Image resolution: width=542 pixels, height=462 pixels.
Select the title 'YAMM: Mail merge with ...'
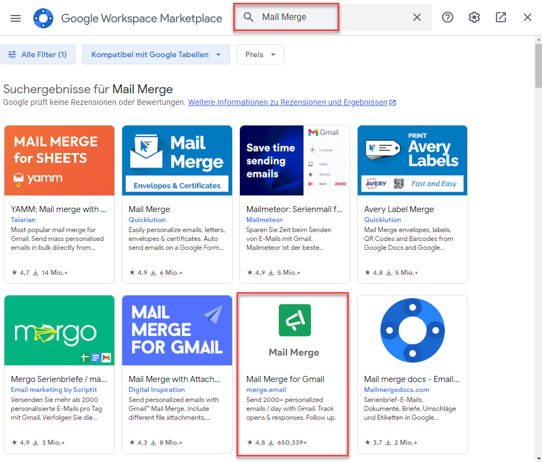click(x=59, y=209)
